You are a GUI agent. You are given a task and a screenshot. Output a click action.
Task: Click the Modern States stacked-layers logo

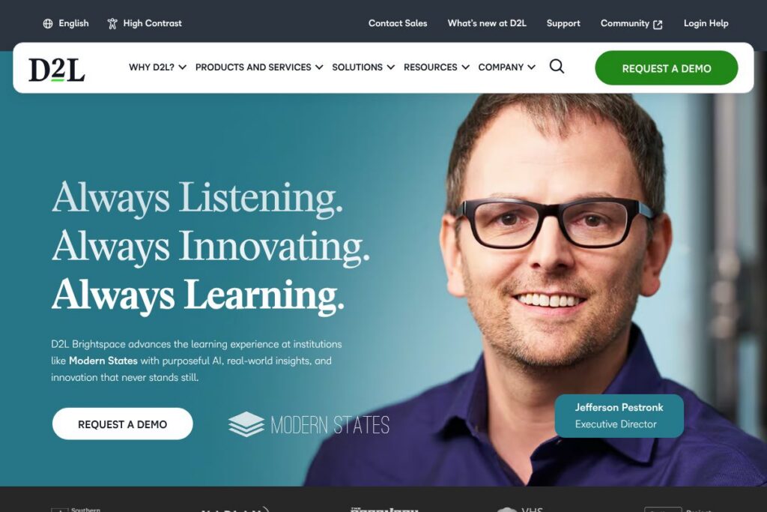[246, 424]
